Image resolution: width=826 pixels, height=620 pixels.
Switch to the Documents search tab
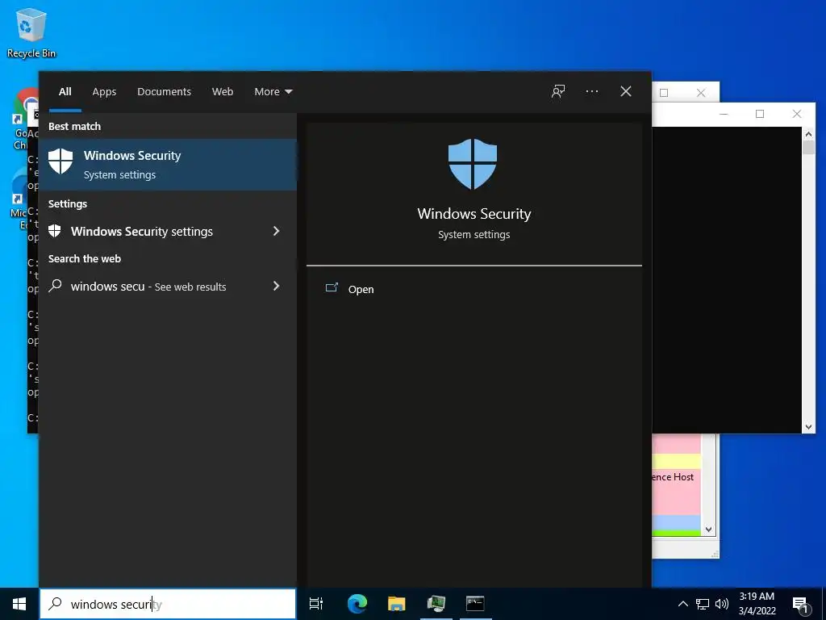[164, 92]
